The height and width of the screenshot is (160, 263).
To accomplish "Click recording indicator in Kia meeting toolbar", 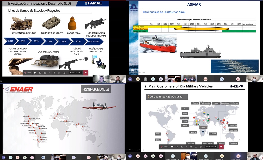I will pos(161,147).
